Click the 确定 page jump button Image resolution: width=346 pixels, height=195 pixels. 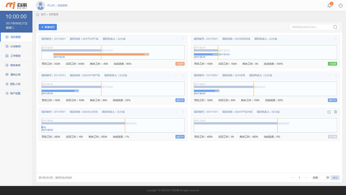[335, 178]
